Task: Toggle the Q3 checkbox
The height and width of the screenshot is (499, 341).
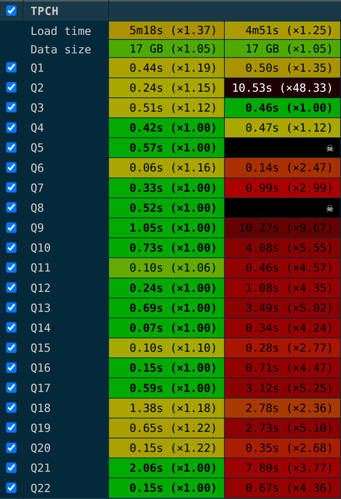Action: (12, 107)
